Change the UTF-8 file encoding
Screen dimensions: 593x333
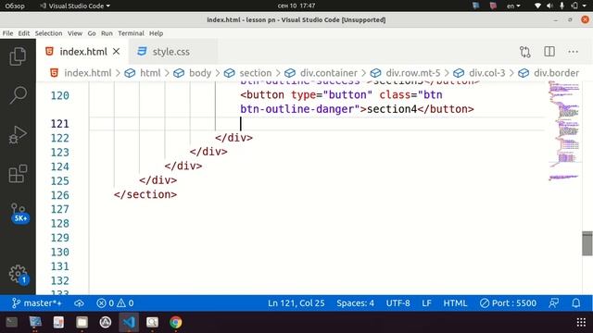397,303
